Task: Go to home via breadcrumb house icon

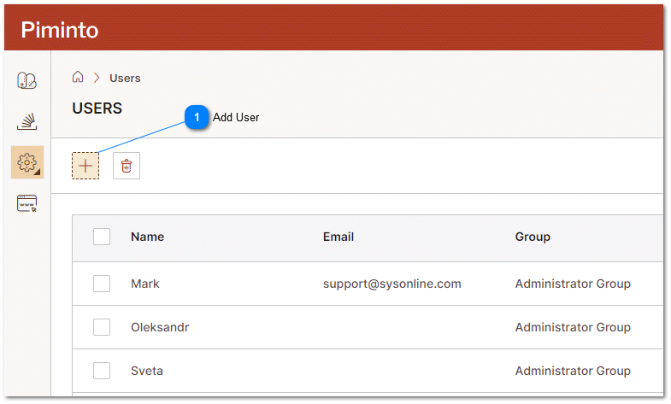Action: (x=78, y=78)
